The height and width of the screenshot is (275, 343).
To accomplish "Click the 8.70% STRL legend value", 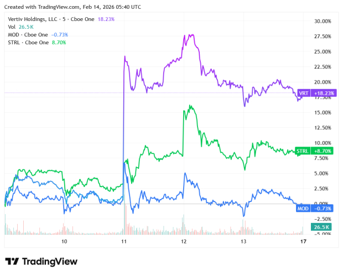I will [x=60, y=42].
